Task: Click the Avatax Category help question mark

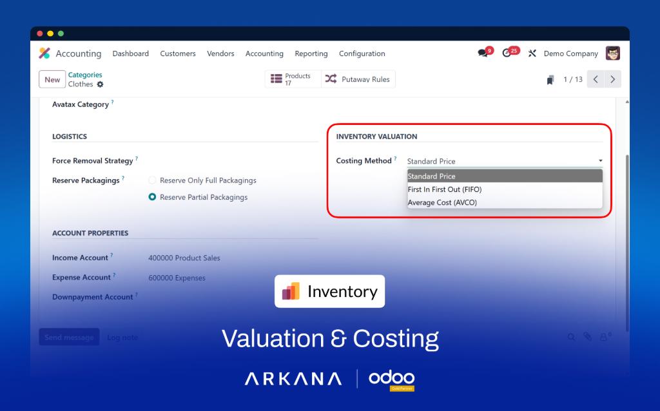Action: point(112,102)
